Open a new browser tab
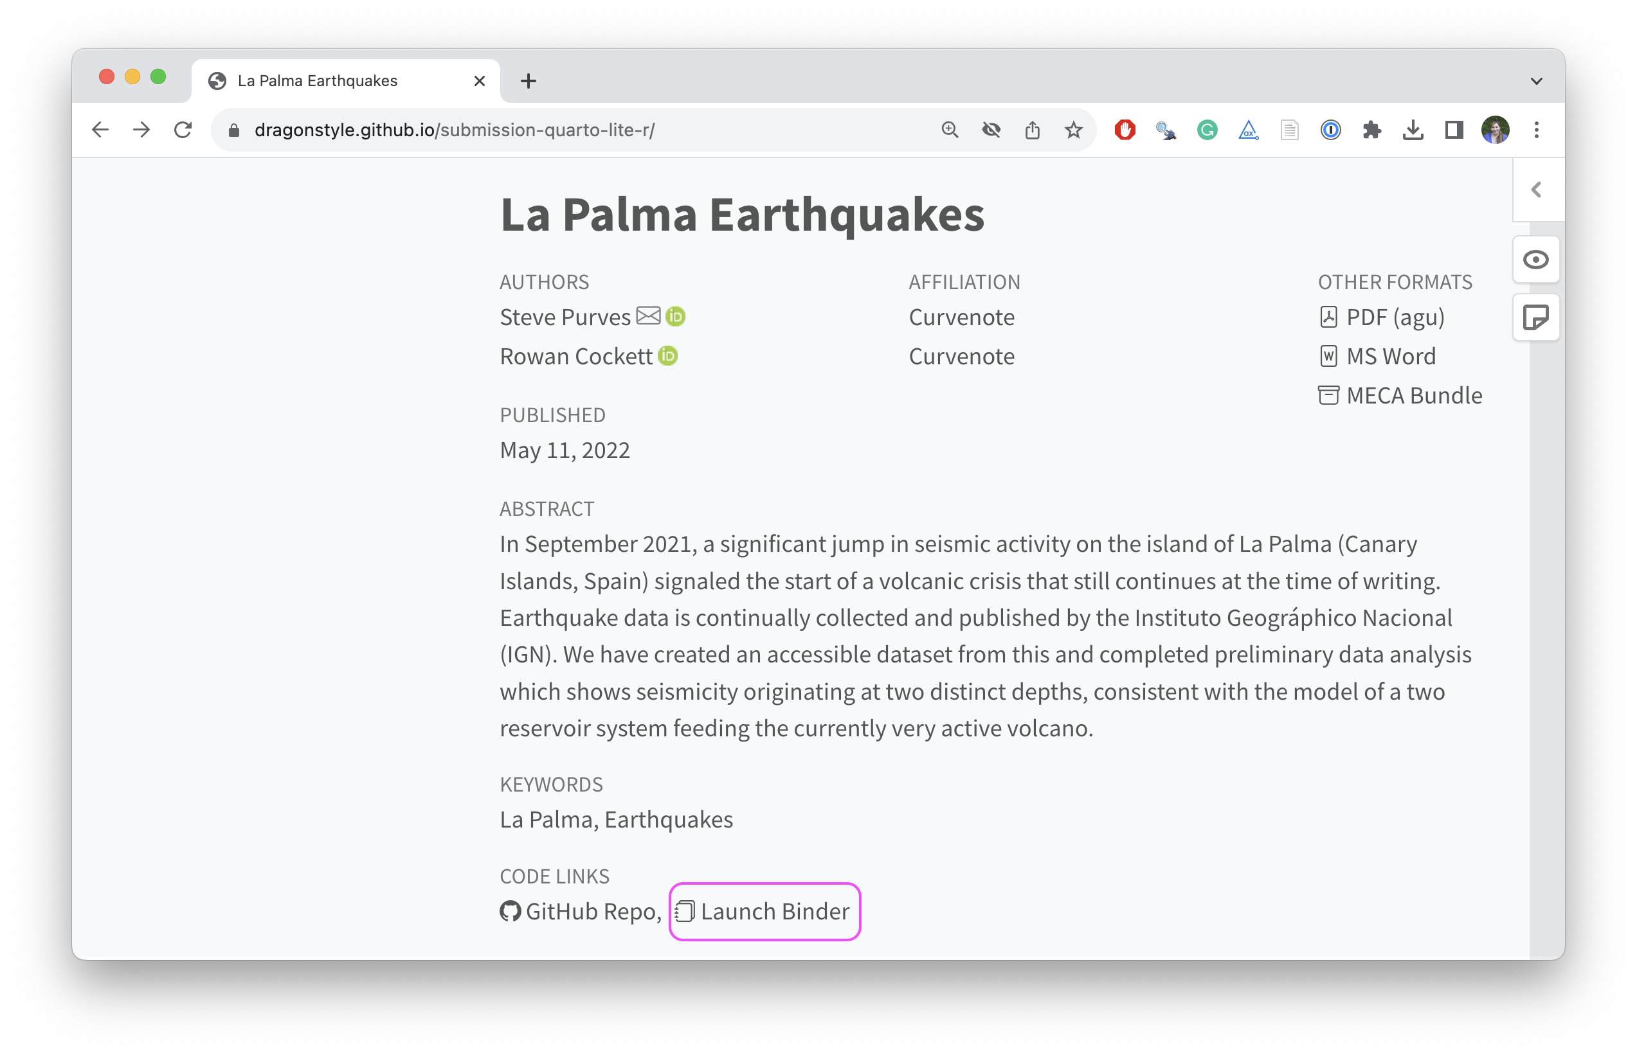Screen dimensions: 1637x1055 [528, 81]
